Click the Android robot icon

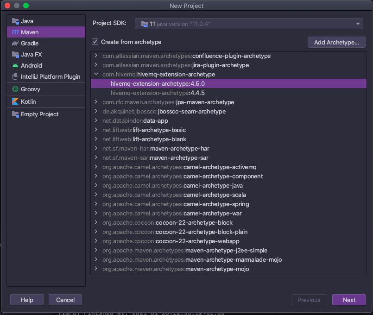point(15,65)
